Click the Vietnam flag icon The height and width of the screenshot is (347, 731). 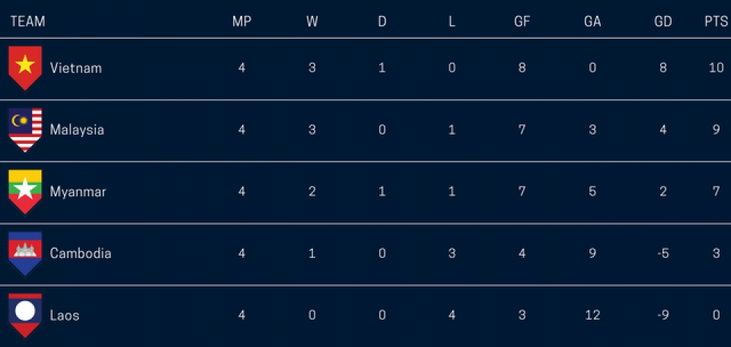[x=24, y=67]
